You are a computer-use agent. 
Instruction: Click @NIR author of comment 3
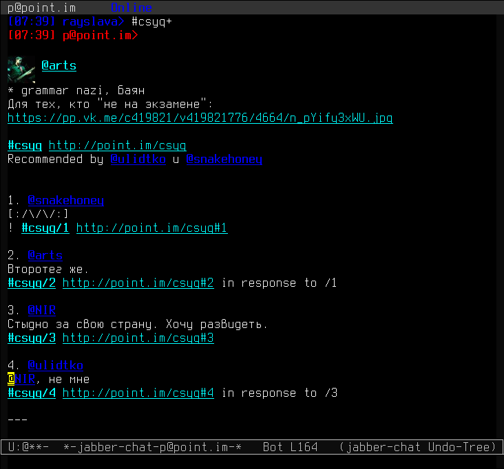click(x=41, y=311)
